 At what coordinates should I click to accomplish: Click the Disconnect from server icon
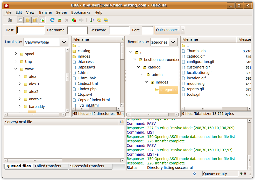click(74, 20)
